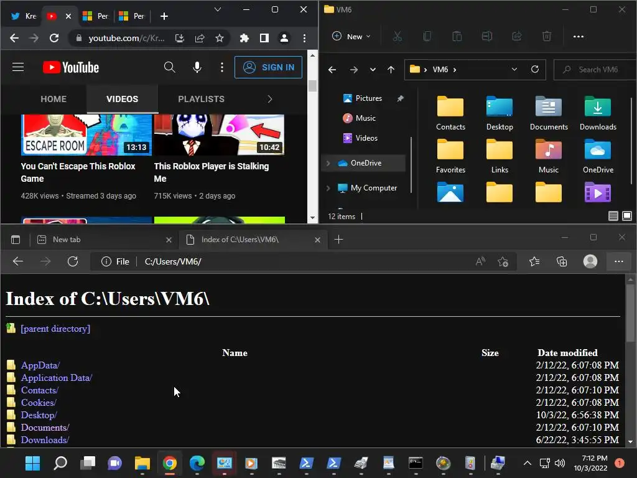Switch to the HOME channel tab
Screen dimensions: 637x478
point(53,99)
